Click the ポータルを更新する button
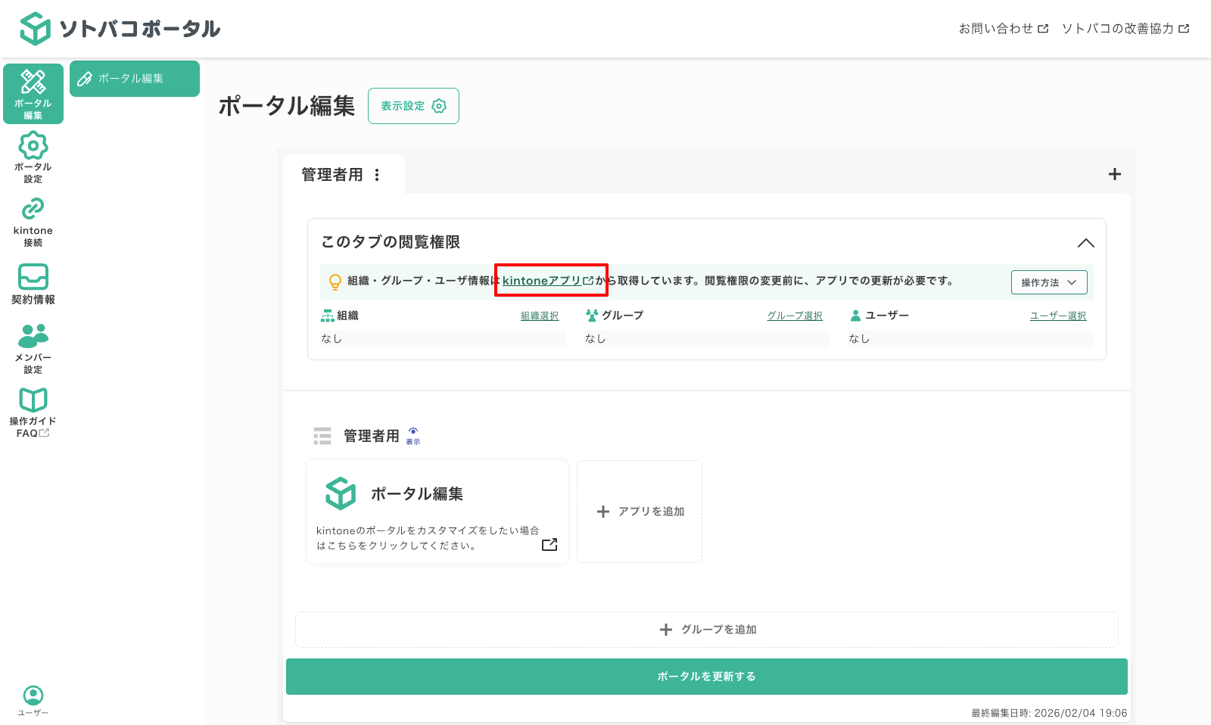The height and width of the screenshot is (725, 1211). [705, 676]
